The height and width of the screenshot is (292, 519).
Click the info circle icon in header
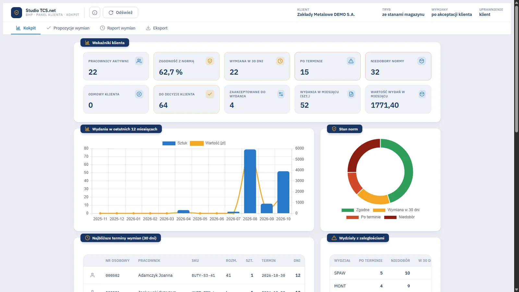tap(95, 13)
